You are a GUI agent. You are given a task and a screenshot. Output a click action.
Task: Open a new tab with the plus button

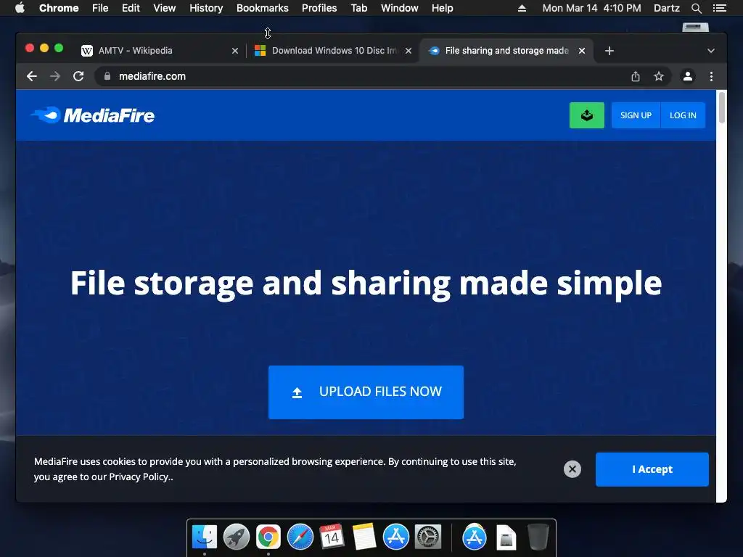pos(609,51)
